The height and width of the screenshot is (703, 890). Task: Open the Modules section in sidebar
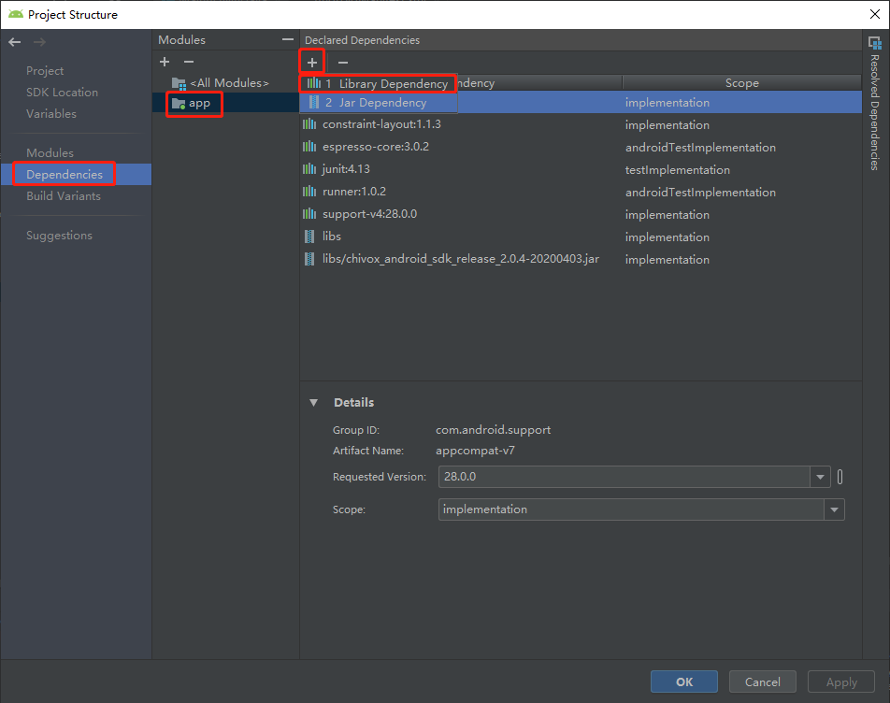tap(50, 153)
